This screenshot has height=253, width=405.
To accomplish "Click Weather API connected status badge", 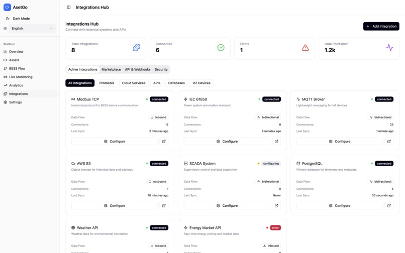I will pos(159,228).
